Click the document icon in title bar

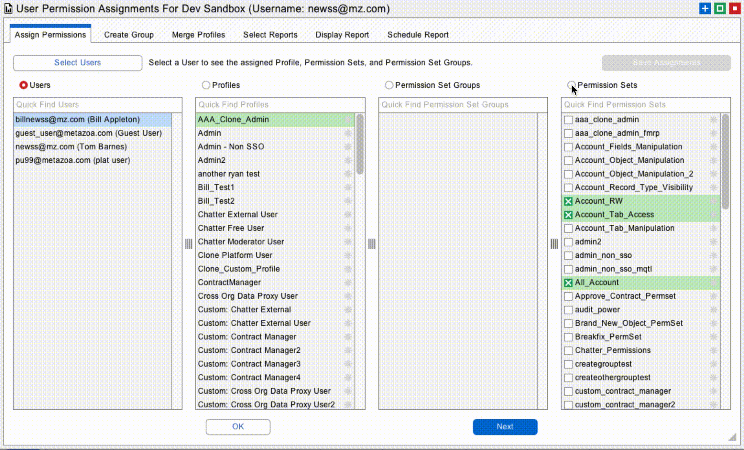coord(8,9)
